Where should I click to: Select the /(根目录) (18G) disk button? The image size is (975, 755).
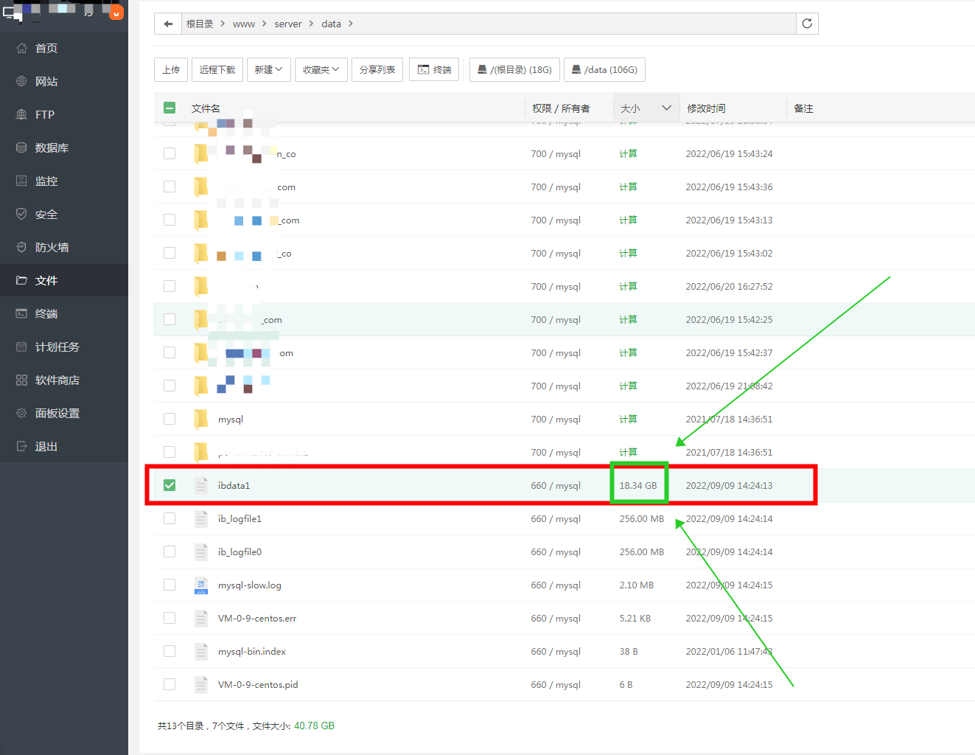(514, 69)
